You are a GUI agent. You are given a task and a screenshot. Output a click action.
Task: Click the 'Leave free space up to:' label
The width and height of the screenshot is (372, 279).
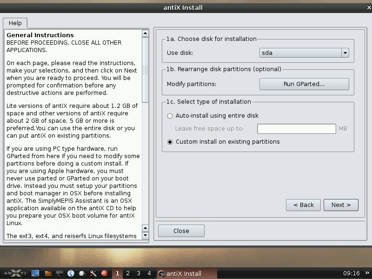(209, 129)
